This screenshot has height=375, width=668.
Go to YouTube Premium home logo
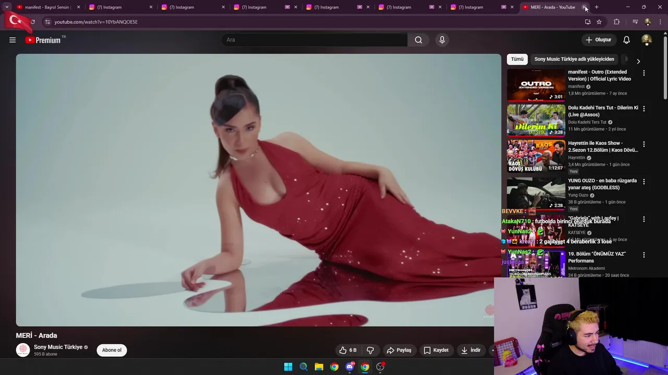coord(43,40)
